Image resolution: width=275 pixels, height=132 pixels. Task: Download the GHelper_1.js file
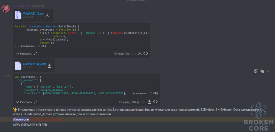(x=140, y=53)
